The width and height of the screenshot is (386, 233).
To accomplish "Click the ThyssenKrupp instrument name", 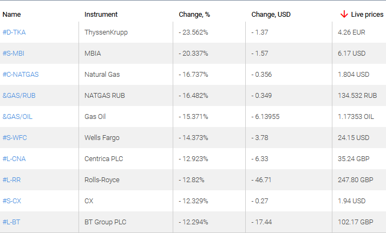I will pyautogui.click(x=106, y=32).
